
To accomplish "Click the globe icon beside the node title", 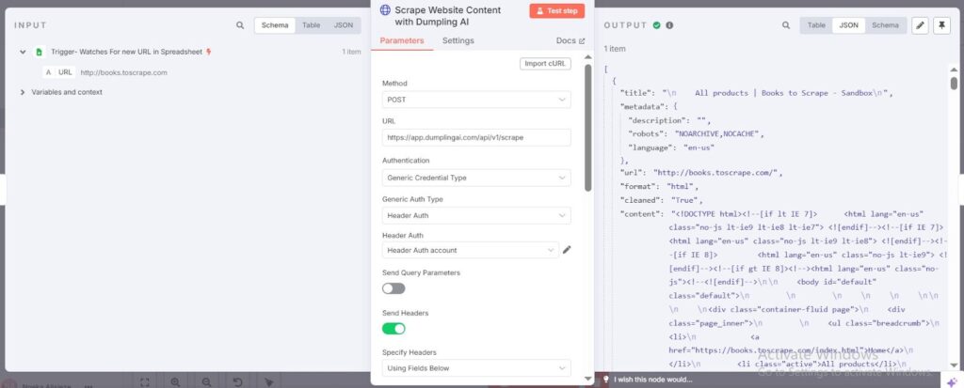I will coord(385,10).
